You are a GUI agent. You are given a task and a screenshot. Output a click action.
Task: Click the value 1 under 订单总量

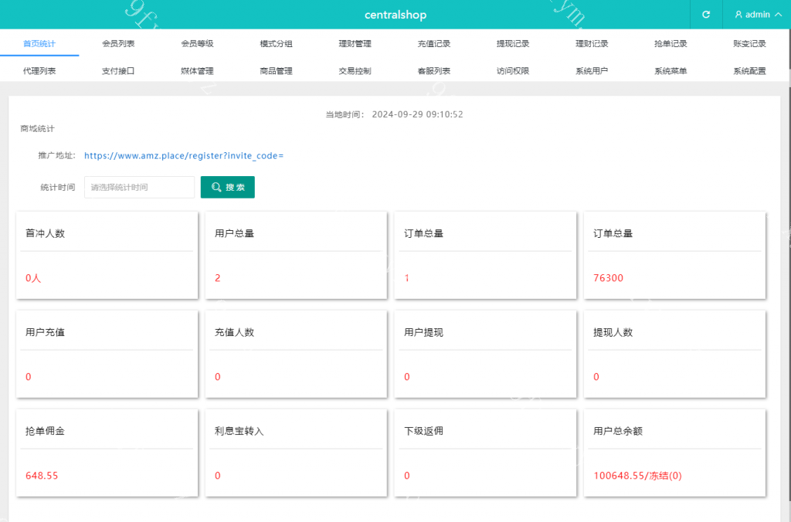(406, 278)
